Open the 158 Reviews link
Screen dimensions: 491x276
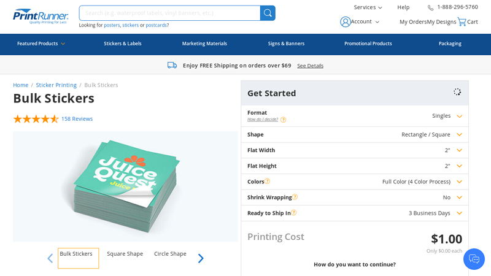coord(77,119)
